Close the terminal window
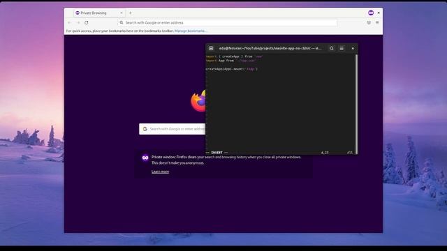 click(x=353, y=48)
